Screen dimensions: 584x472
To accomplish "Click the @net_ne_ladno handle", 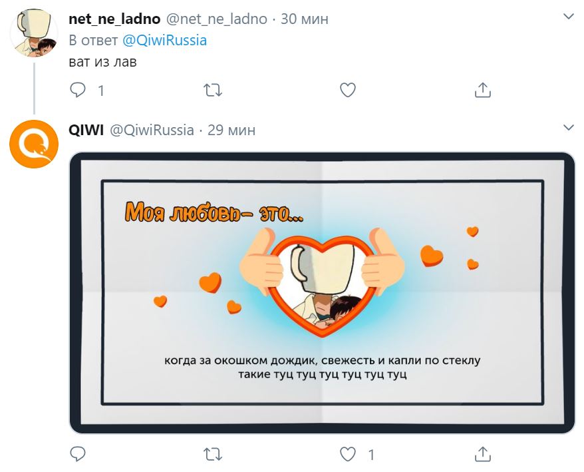I will [216, 19].
